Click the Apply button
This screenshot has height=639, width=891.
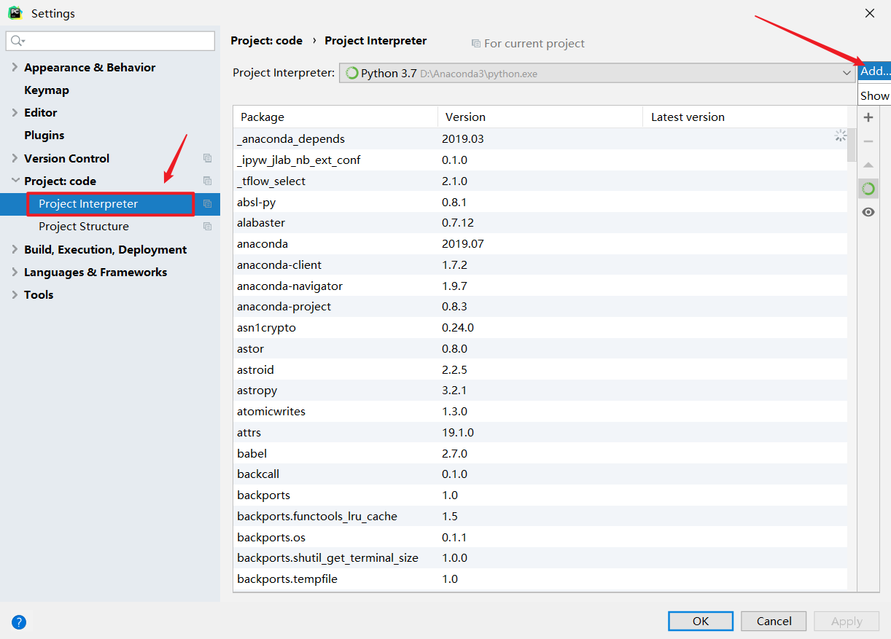pyautogui.click(x=847, y=621)
